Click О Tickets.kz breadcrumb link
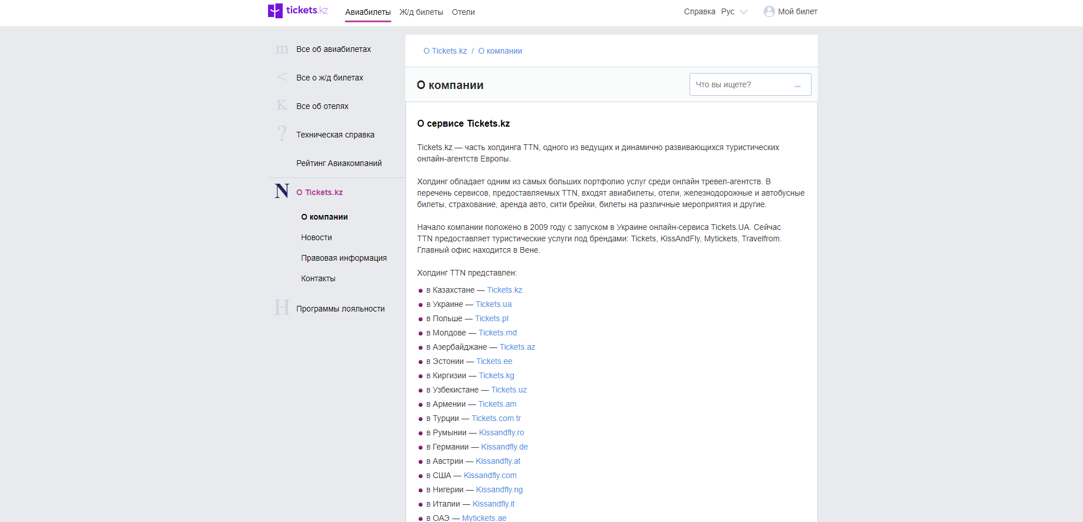Image resolution: width=1083 pixels, height=522 pixels. pyautogui.click(x=445, y=51)
